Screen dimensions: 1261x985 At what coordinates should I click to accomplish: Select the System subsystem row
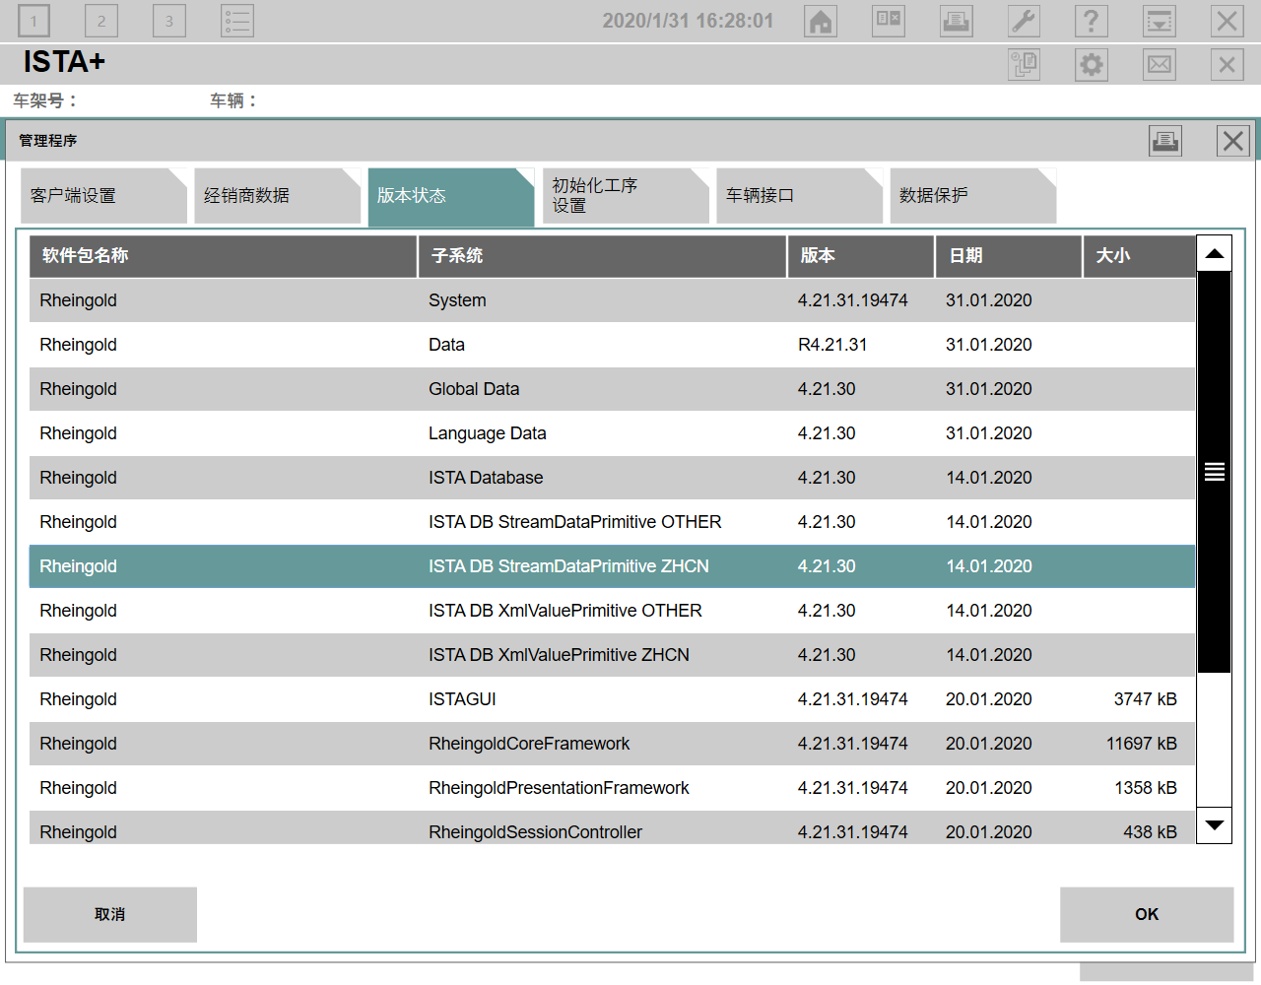point(612,300)
